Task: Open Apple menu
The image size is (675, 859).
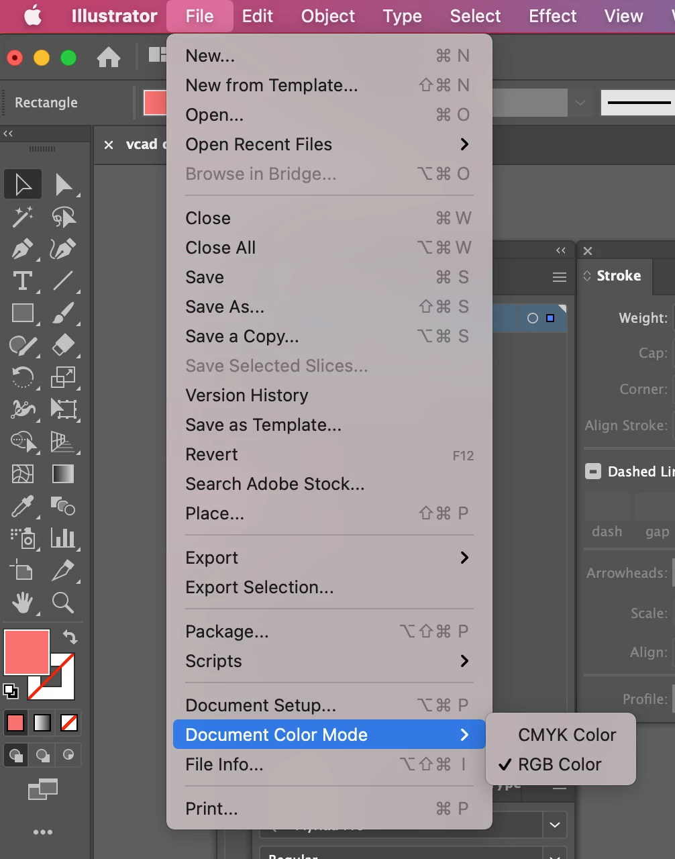Action: point(33,16)
